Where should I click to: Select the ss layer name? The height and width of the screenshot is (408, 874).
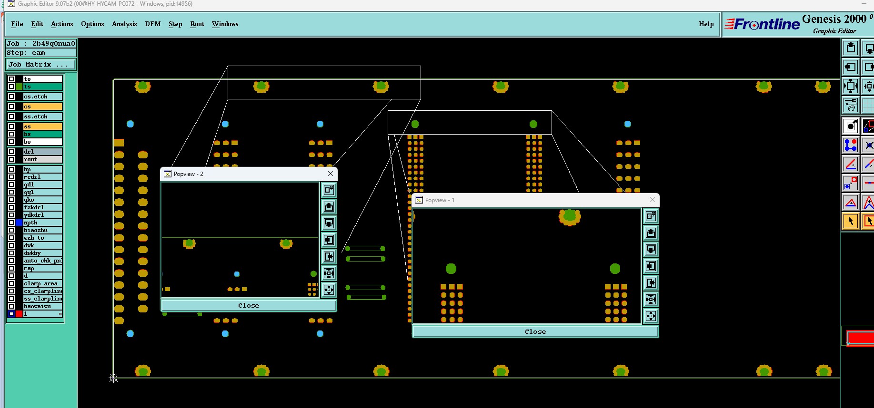click(x=43, y=126)
